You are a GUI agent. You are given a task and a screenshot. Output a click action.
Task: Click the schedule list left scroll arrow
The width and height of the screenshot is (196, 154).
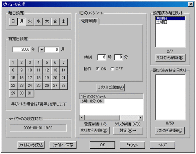pos(82,118)
